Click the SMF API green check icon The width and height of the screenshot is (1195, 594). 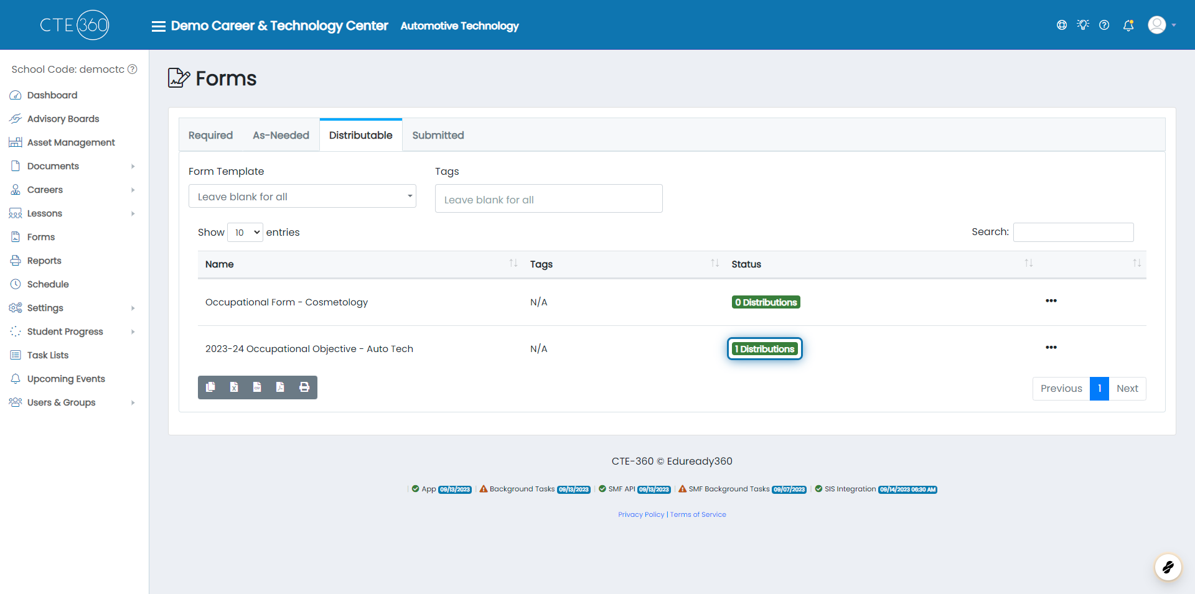[602, 489]
